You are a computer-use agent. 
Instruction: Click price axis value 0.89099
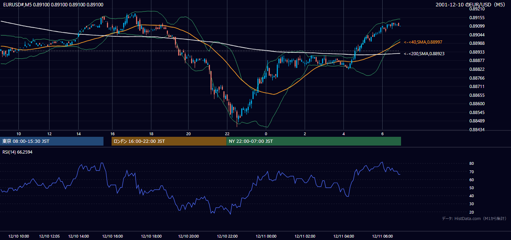[477, 26]
